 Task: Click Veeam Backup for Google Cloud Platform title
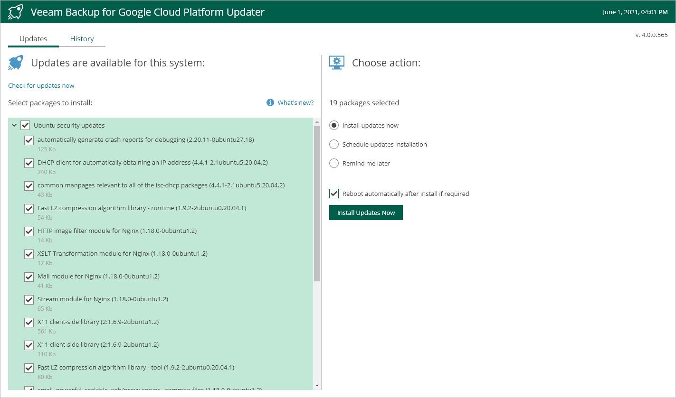pyautogui.click(x=148, y=12)
